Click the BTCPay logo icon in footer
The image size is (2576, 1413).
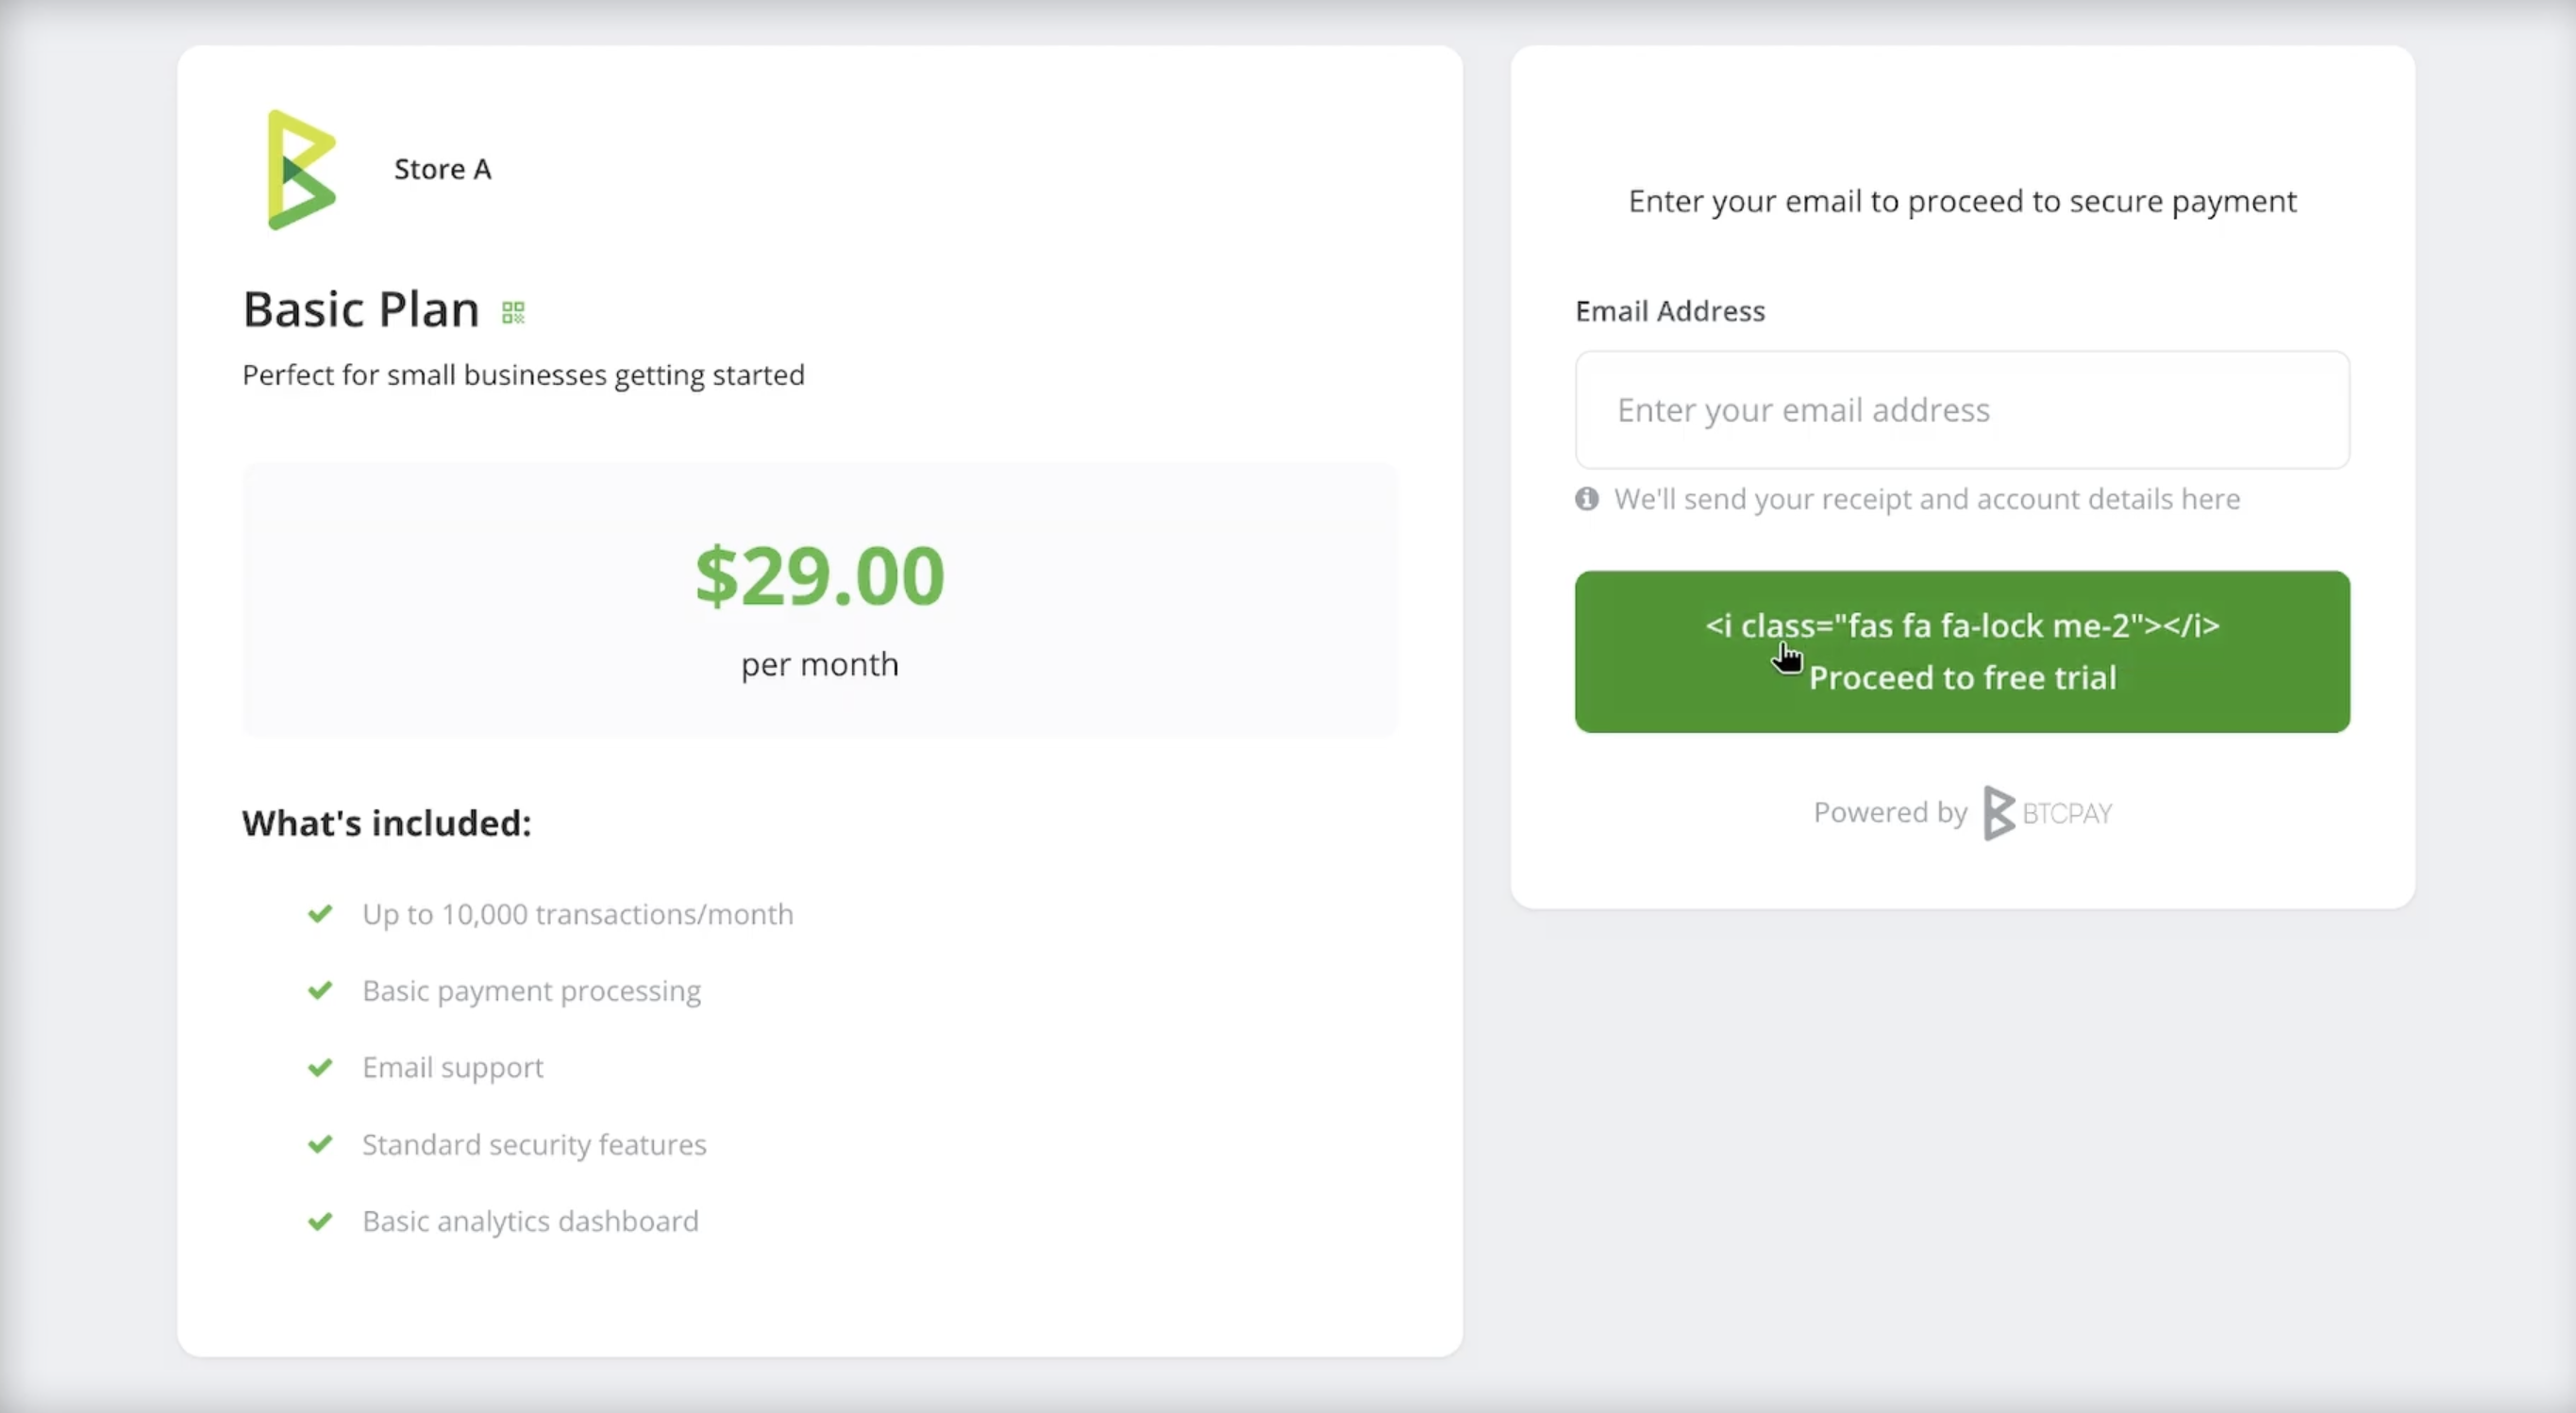[1997, 813]
